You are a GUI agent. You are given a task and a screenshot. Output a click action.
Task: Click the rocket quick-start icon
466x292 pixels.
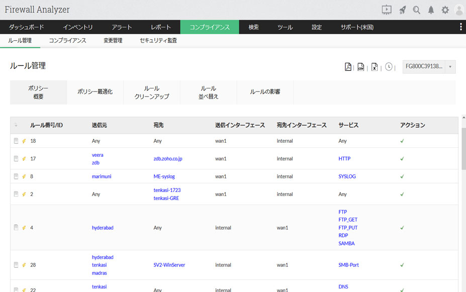(x=402, y=10)
